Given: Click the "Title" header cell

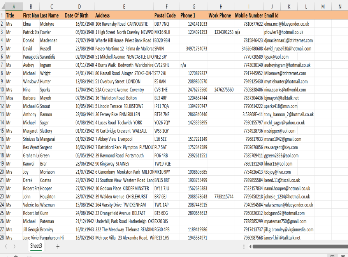Looking at the screenshot, I should coord(14,15).
